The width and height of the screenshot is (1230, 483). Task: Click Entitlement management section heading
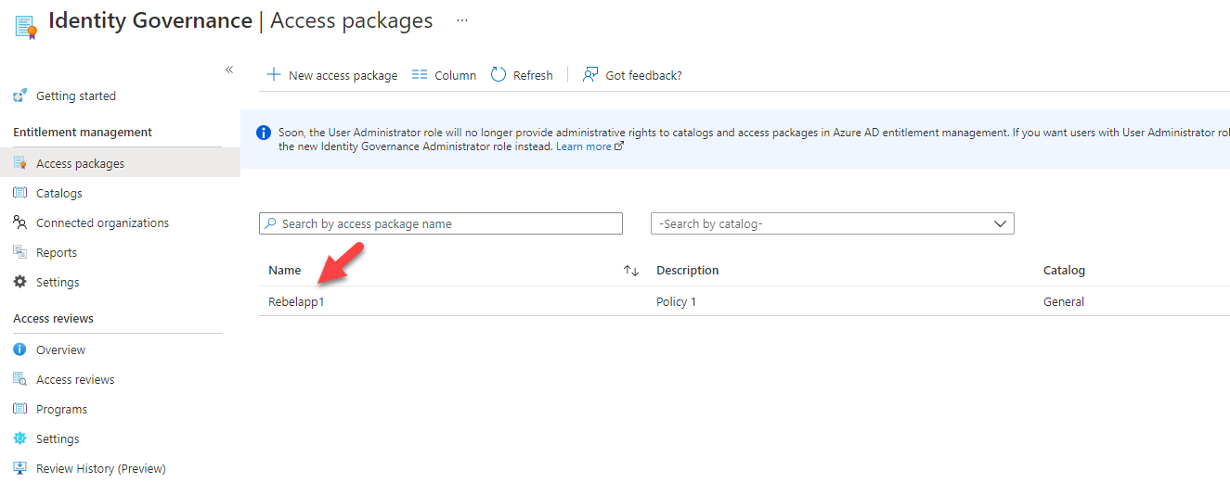83,133
